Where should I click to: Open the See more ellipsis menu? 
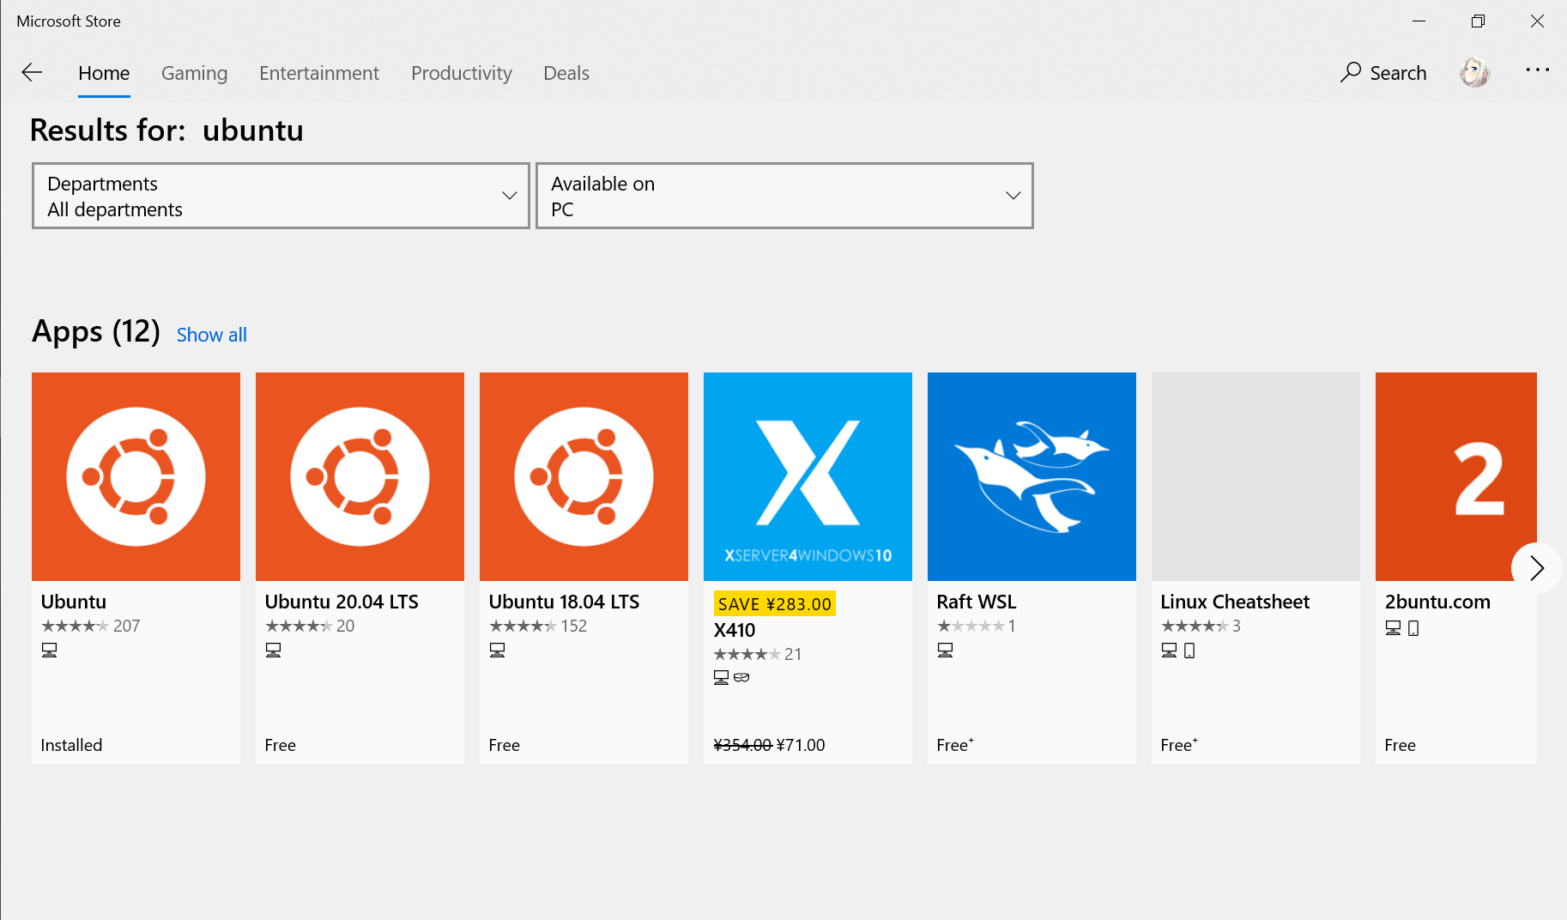1537,70
